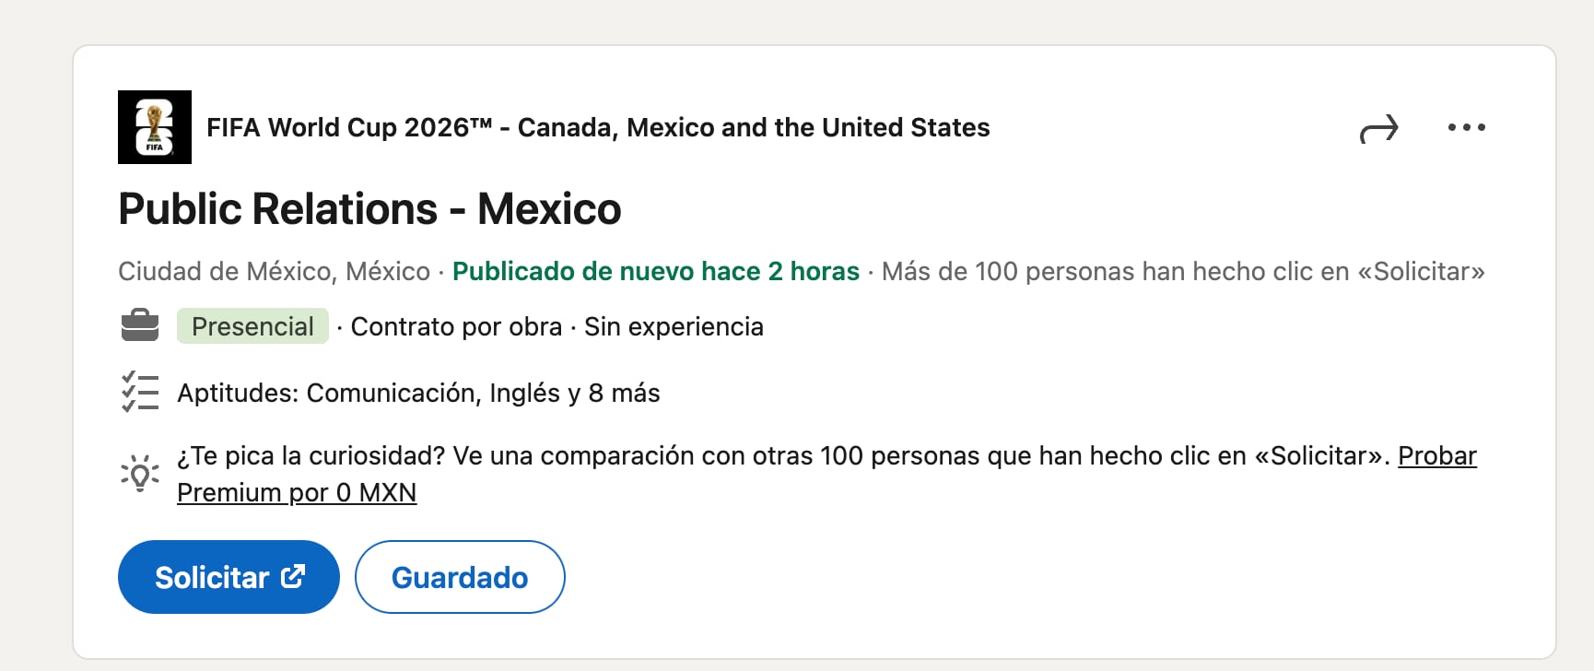
Task: Click the Premium lightbulb icon
Action: tap(140, 472)
